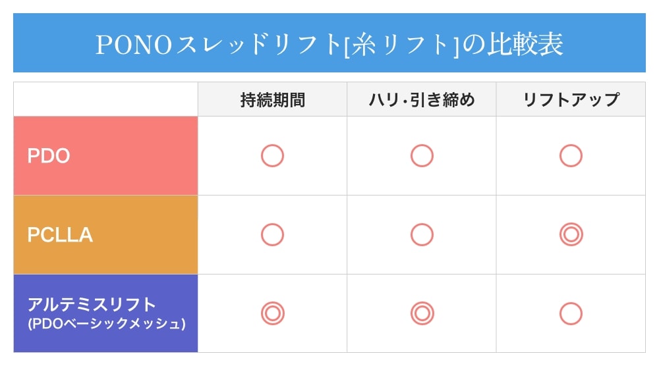The image size is (659, 366).
Task: Select the 持続期間 column header
Action: (x=272, y=99)
